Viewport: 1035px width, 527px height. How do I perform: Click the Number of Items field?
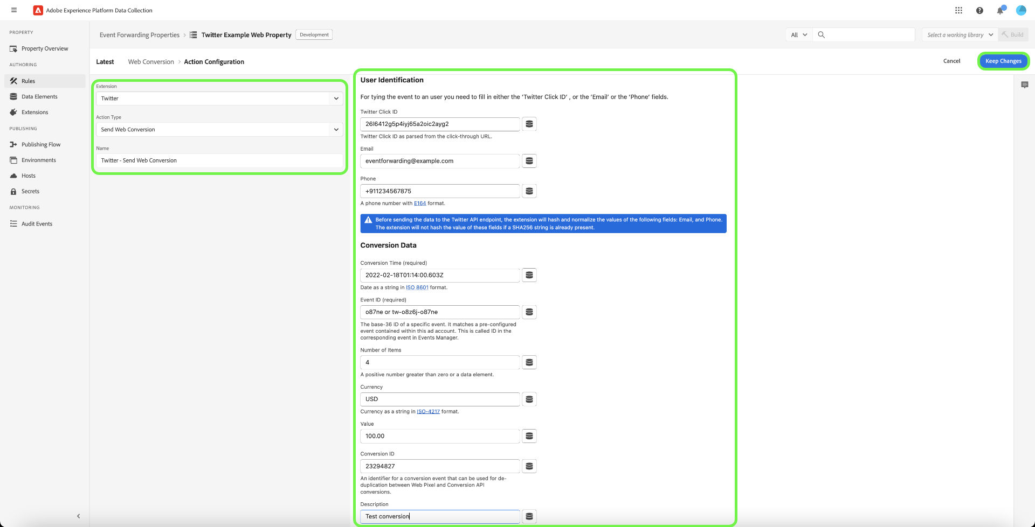click(440, 362)
